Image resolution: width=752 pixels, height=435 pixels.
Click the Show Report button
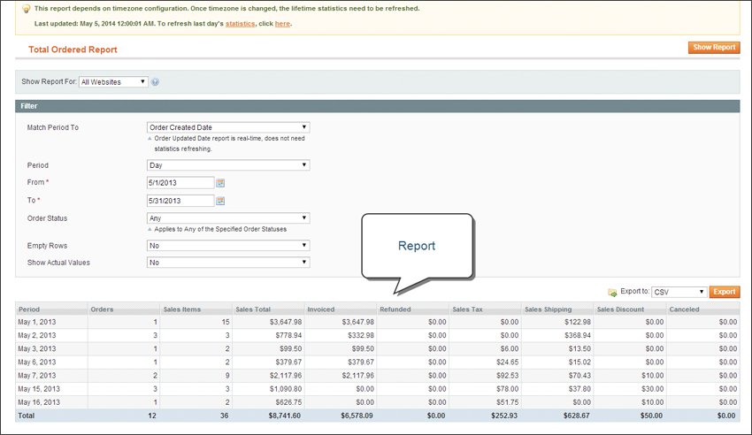pyautogui.click(x=714, y=48)
